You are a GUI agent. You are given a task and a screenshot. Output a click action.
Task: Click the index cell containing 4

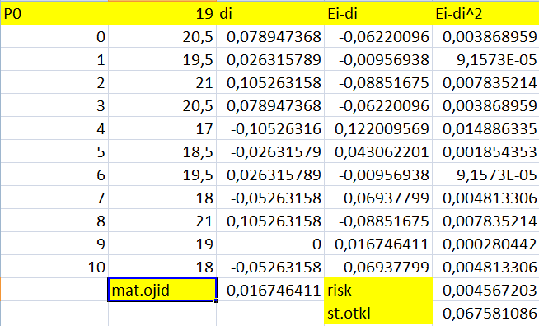(x=54, y=128)
